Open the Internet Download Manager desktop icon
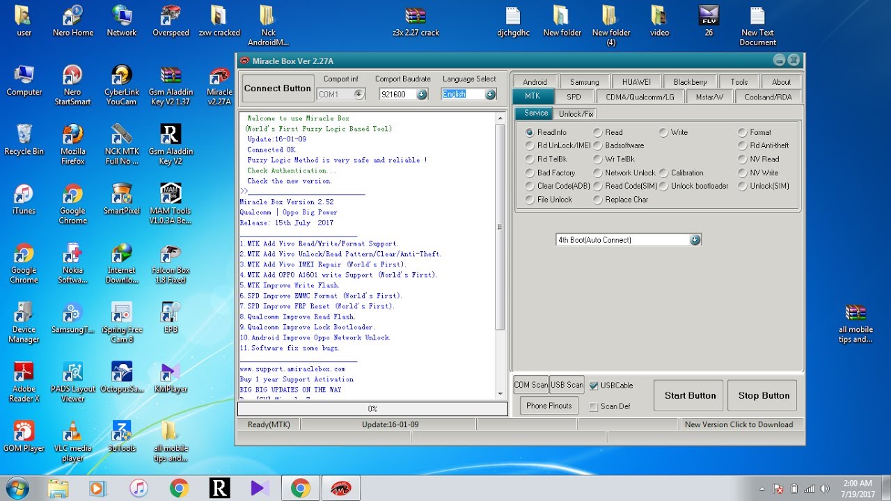 pyautogui.click(x=121, y=264)
